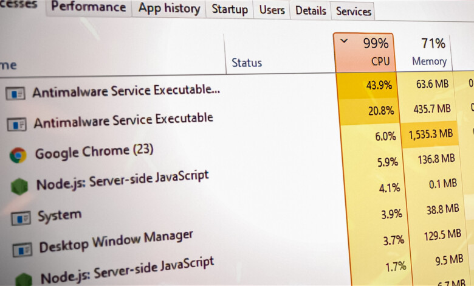Toggle the CPU column sort arrow

click(x=344, y=41)
